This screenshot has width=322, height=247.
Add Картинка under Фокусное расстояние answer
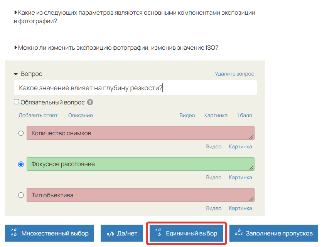tap(240, 177)
